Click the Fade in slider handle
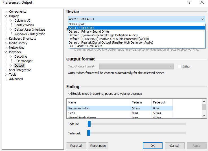Viewport: 208px width, 151px height. tap(89, 124)
